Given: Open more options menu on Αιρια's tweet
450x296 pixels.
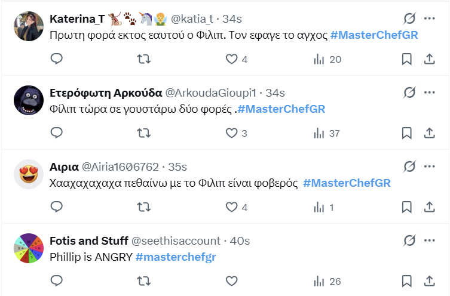Looking at the screenshot, I should [x=429, y=166].
